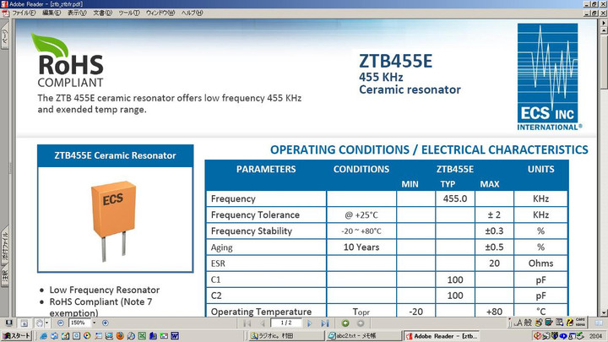Image resolution: width=608 pixels, height=342 pixels.
Task: Open the 注釈 side panel tab
Action: coord(4,273)
